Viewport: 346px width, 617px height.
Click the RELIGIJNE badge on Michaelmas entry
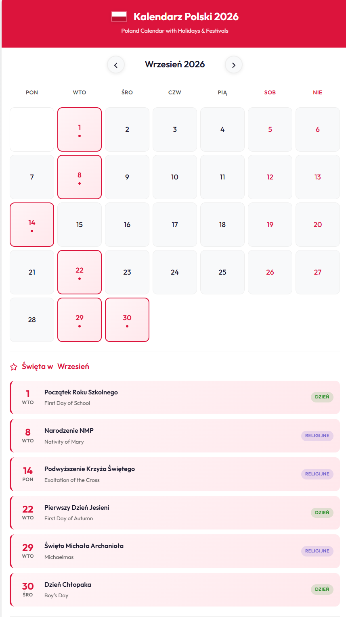click(x=317, y=551)
